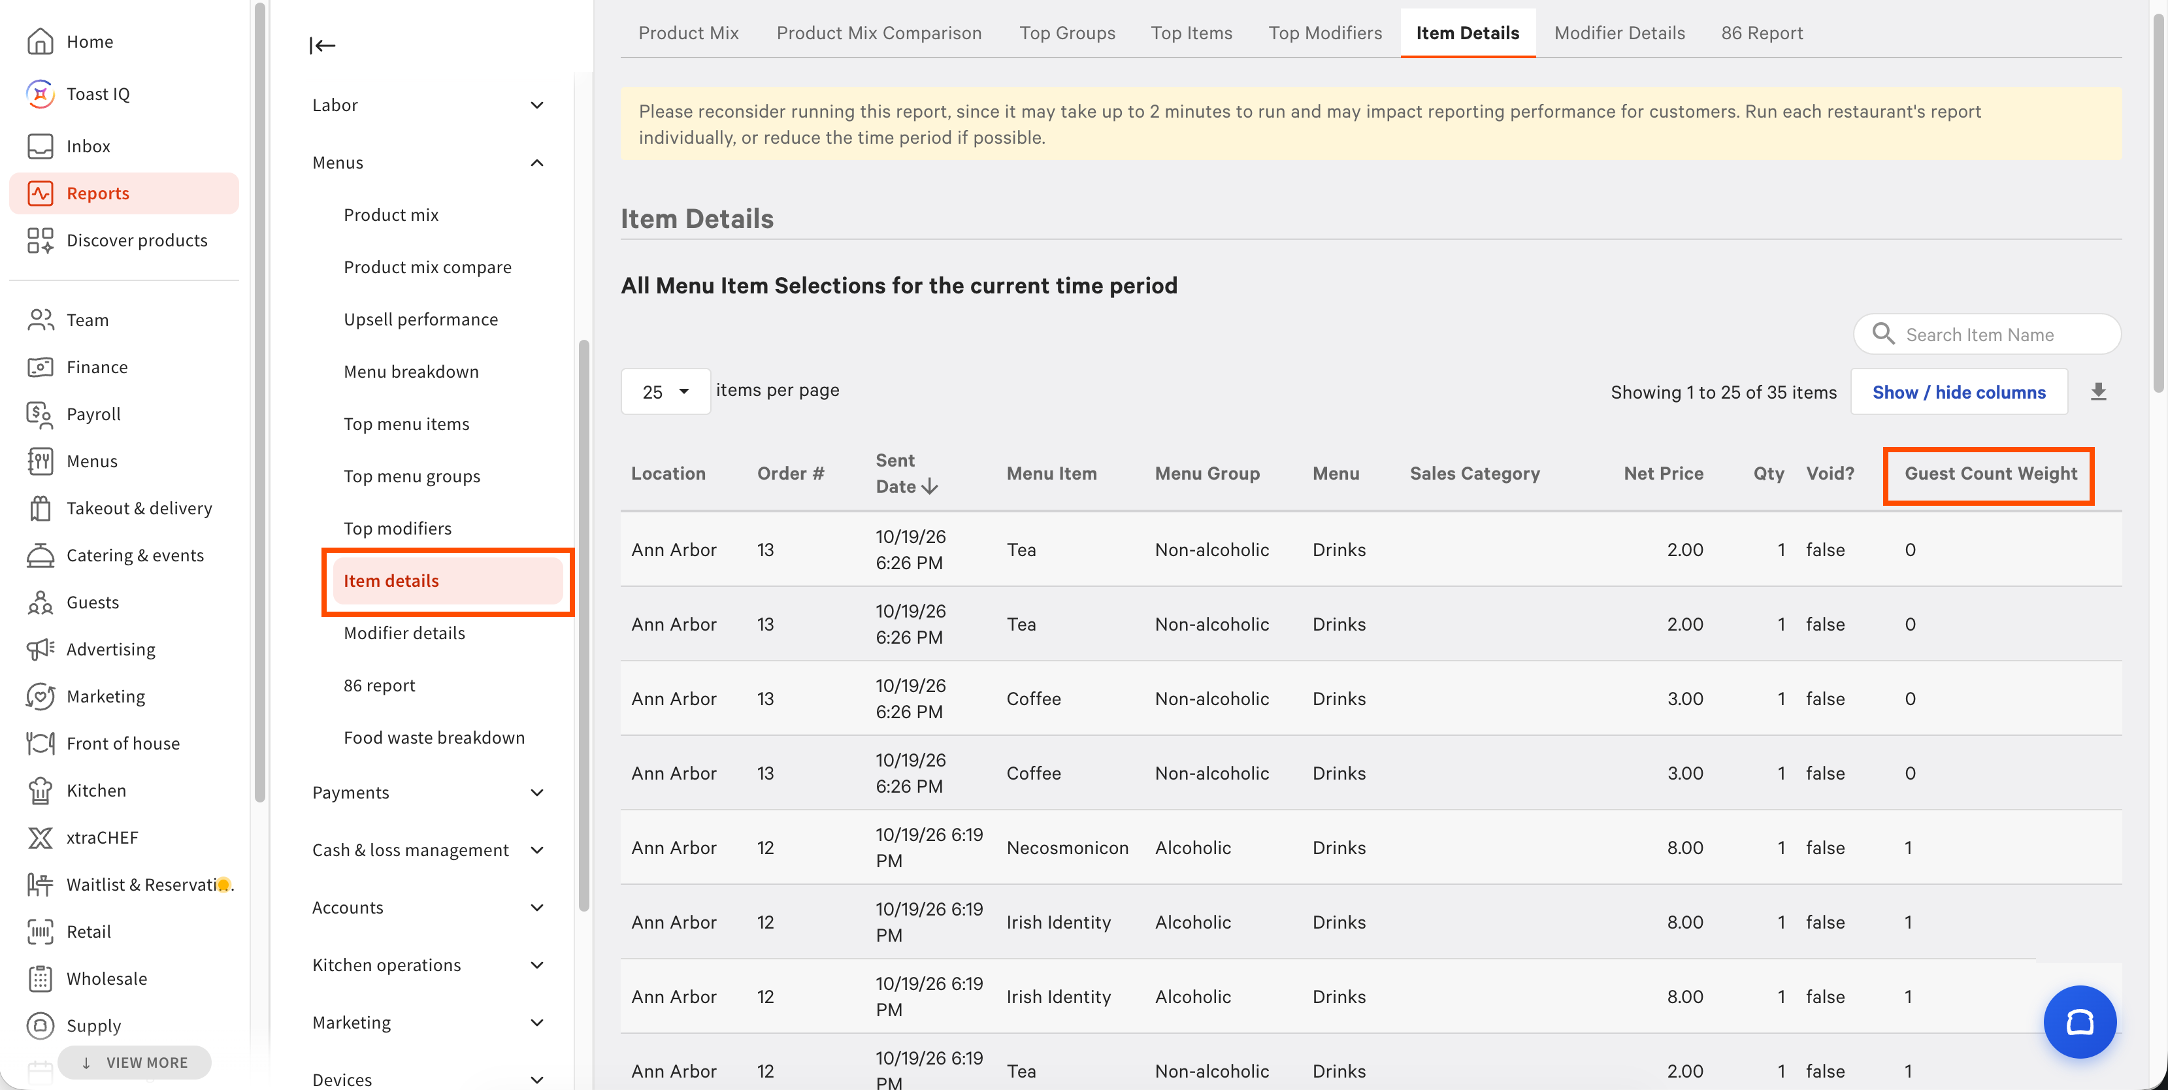Open the Payroll icon

(x=40, y=414)
